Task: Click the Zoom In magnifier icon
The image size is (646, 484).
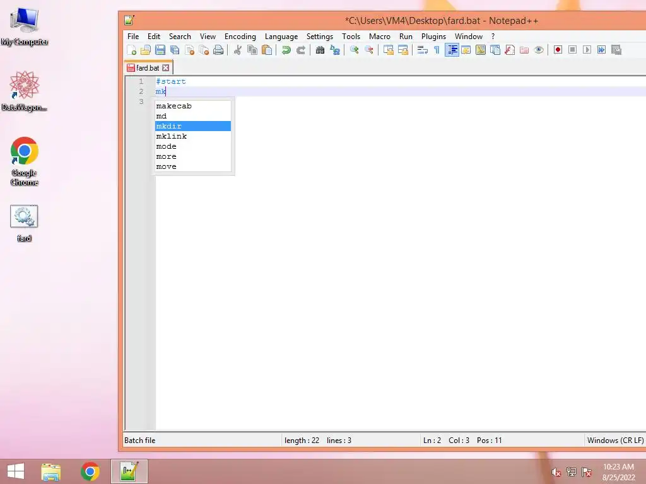Action: click(355, 50)
